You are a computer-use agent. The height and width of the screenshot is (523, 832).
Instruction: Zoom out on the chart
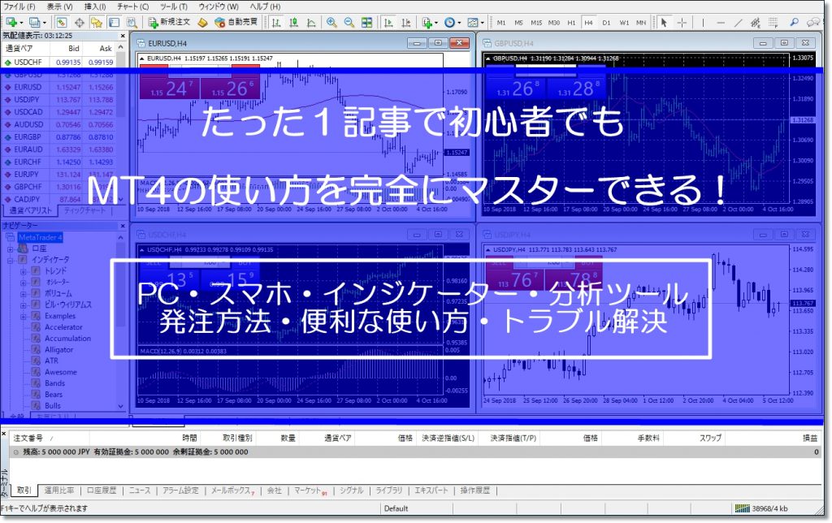(349, 23)
